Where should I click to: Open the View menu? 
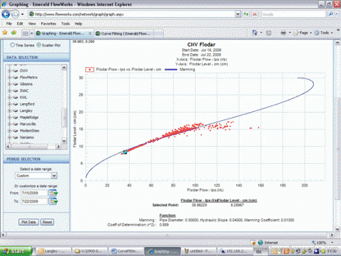[32, 24]
